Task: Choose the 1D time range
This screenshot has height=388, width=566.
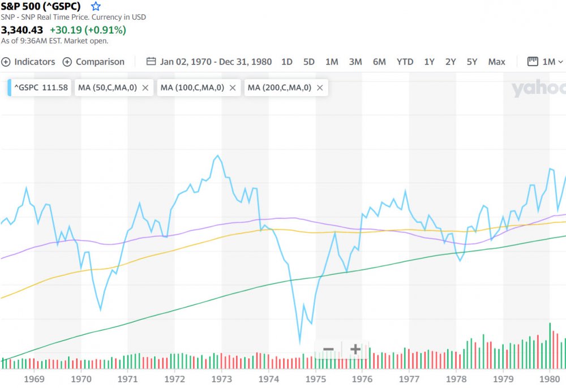Action: tap(287, 62)
